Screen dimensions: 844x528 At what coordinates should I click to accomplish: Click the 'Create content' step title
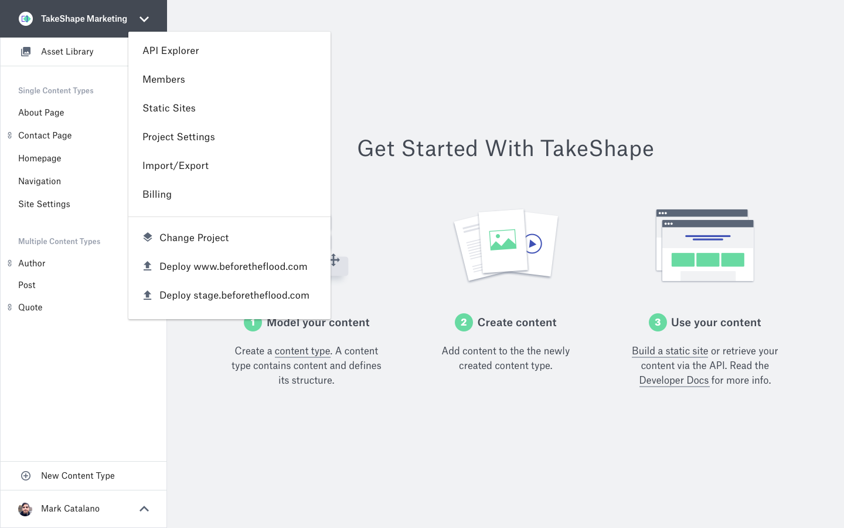pos(517,322)
